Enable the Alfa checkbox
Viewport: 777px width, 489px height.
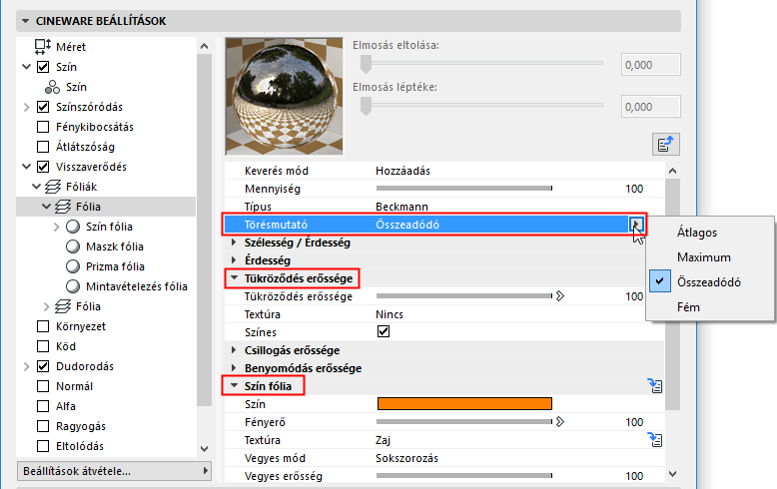pyautogui.click(x=43, y=406)
